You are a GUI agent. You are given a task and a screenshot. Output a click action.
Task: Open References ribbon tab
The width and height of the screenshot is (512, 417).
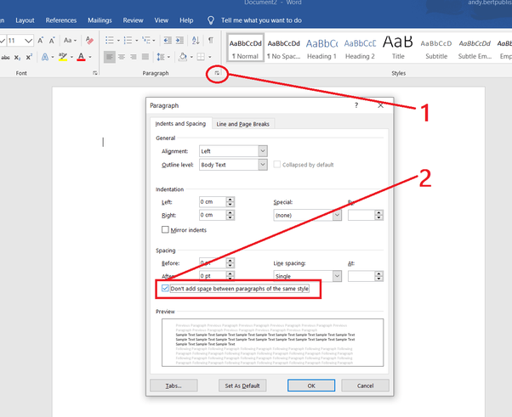pos(61,20)
